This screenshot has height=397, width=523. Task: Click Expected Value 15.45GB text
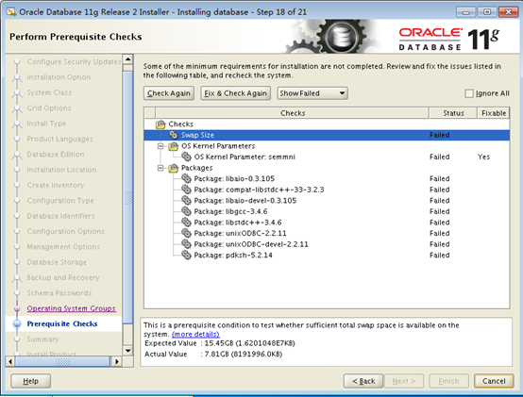pos(220,343)
